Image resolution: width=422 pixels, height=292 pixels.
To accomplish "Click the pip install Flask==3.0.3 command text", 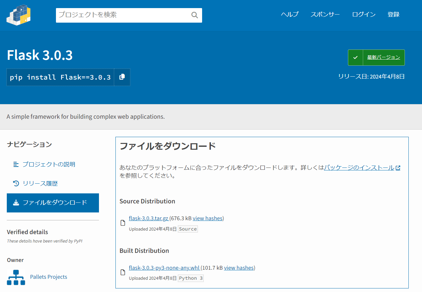I will point(60,77).
